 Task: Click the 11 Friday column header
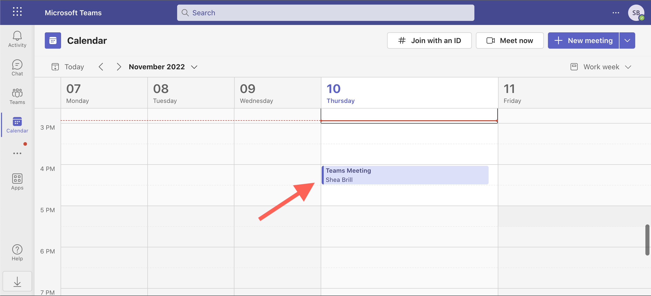tap(574, 93)
